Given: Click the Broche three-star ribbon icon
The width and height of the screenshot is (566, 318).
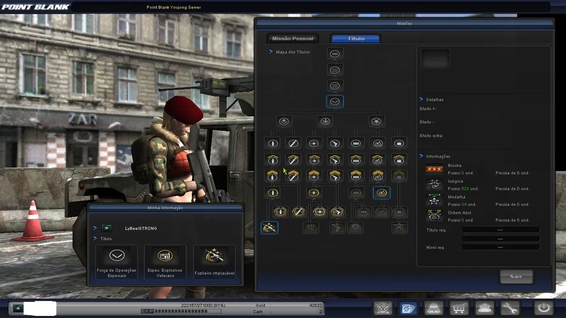Looking at the screenshot, I should click(x=434, y=169).
